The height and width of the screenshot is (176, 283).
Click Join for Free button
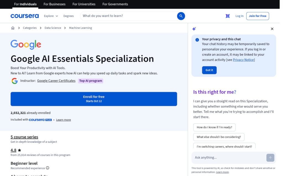pos(258,16)
